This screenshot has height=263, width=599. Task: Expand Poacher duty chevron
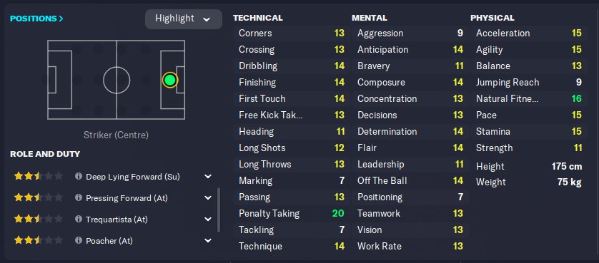(208, 240)
